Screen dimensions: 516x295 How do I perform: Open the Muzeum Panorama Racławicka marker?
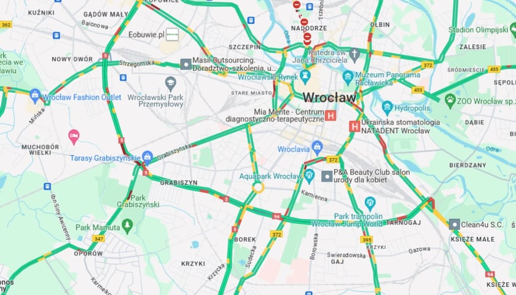click(x=348, y=77)
